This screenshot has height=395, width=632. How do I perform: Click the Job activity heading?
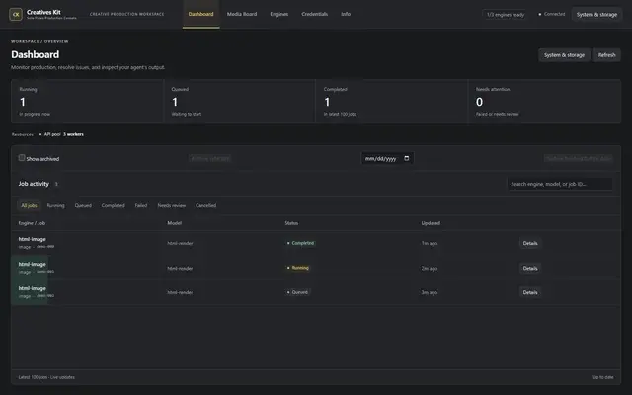[x=34, y=184]
